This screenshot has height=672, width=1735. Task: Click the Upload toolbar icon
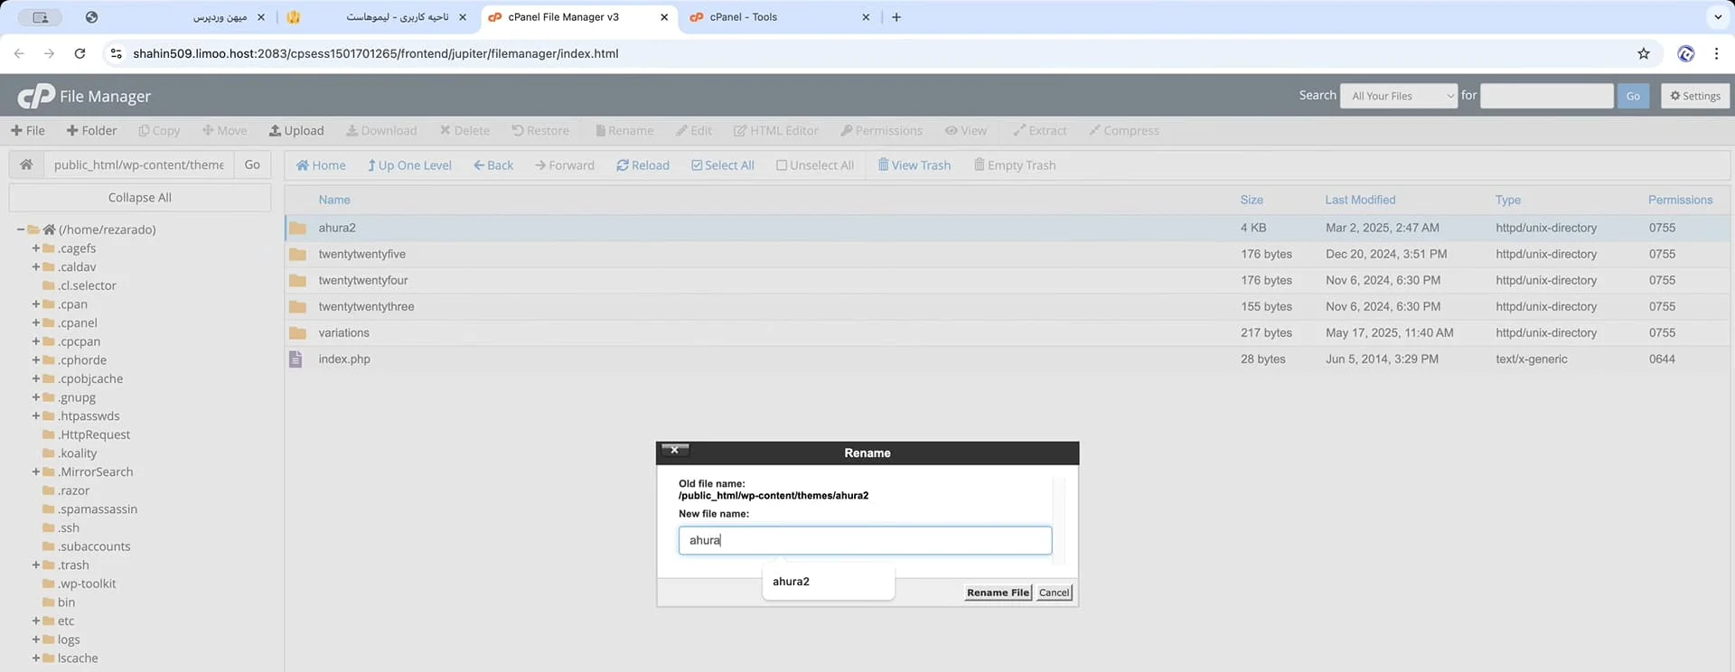click(296, 130)
